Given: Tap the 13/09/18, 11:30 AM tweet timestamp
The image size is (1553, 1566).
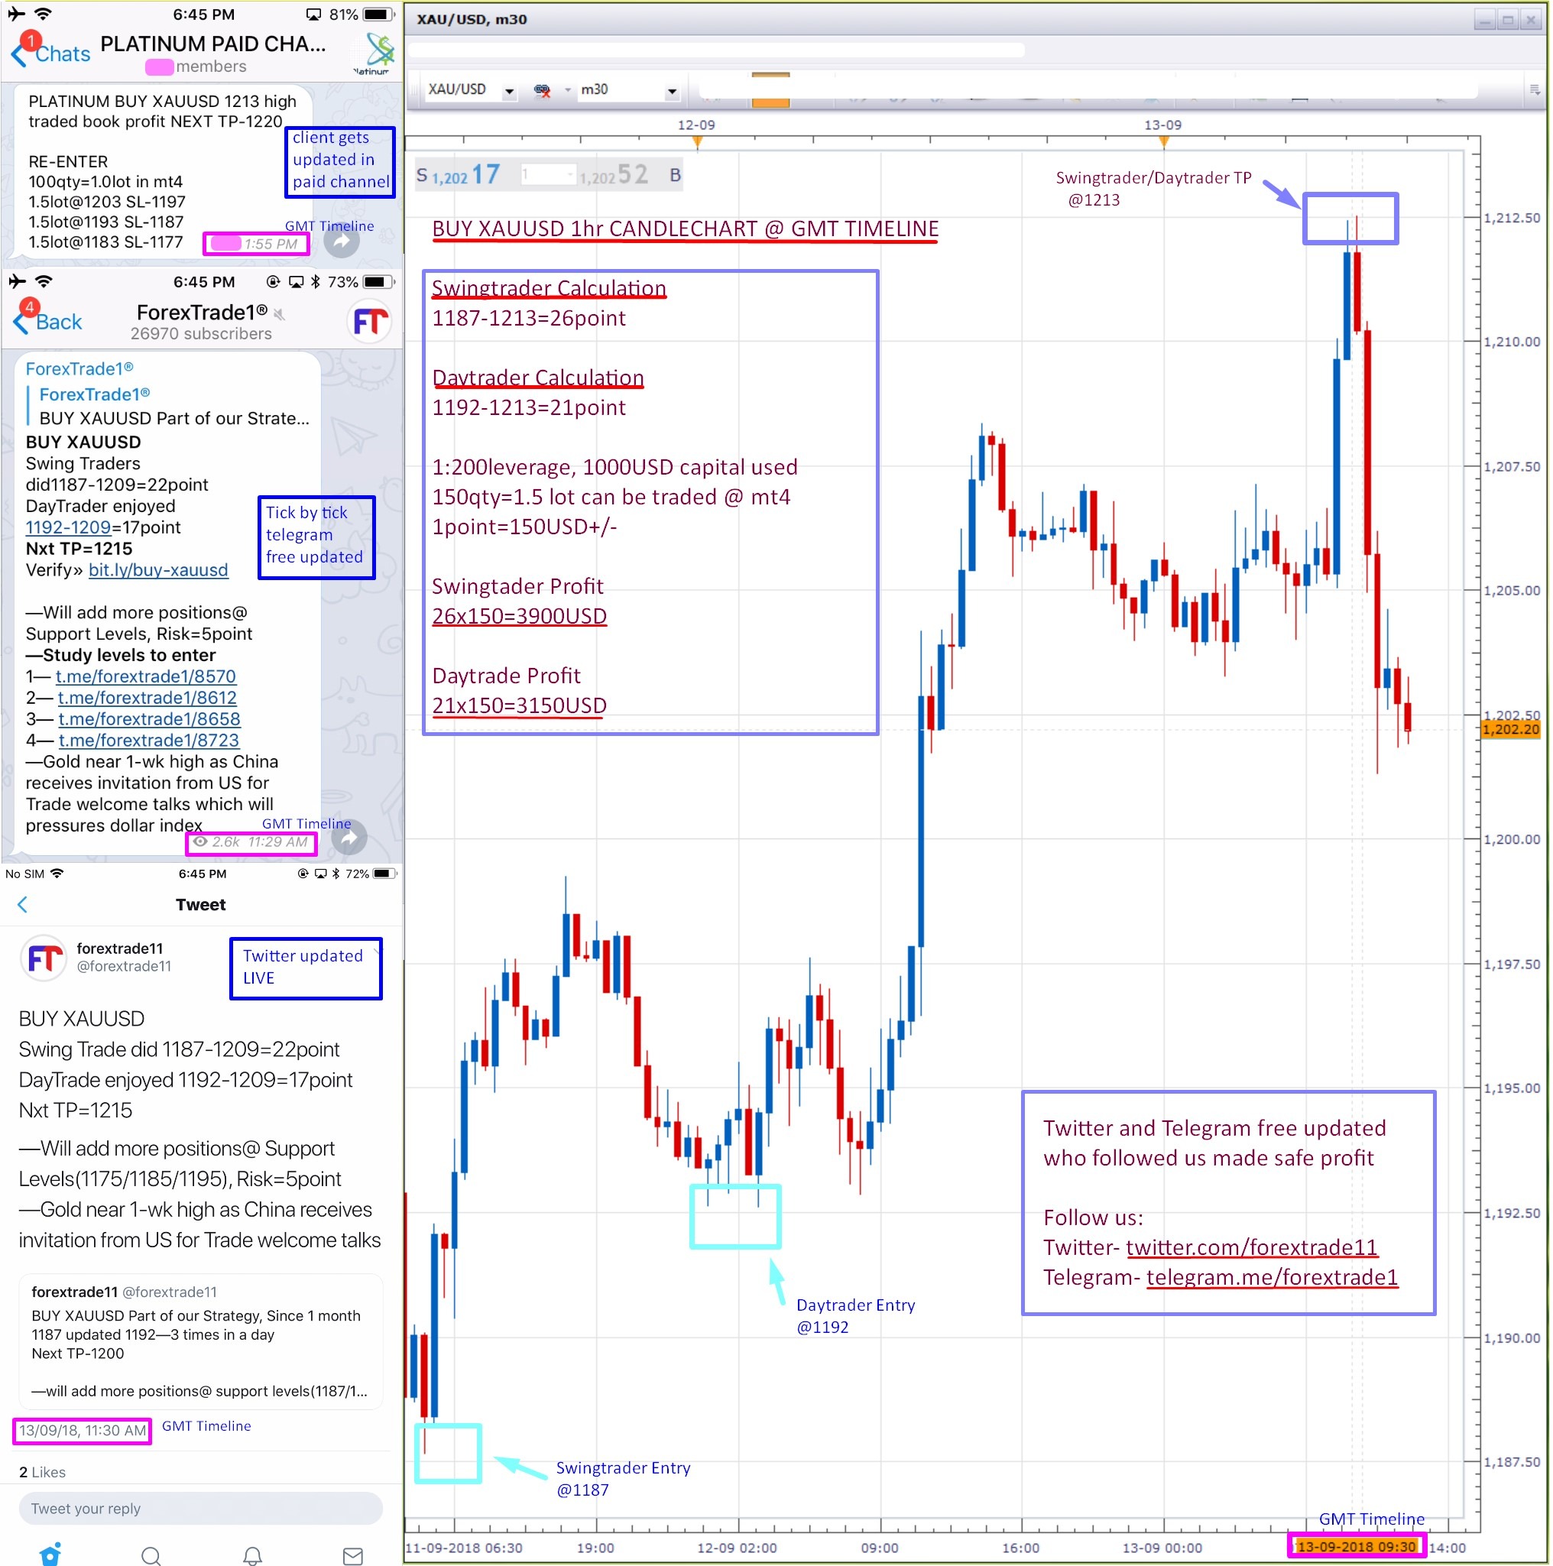Looking at the screenshot, I should (x=83, y=1431).
